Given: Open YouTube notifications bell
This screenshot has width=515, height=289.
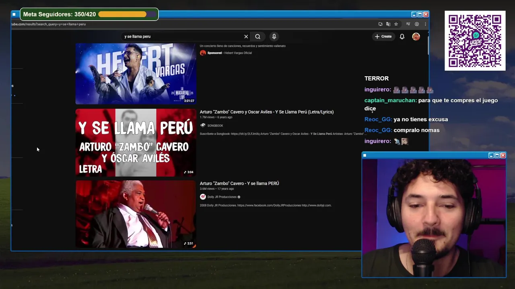Looking at the screenshot, I should pos(402,37).
